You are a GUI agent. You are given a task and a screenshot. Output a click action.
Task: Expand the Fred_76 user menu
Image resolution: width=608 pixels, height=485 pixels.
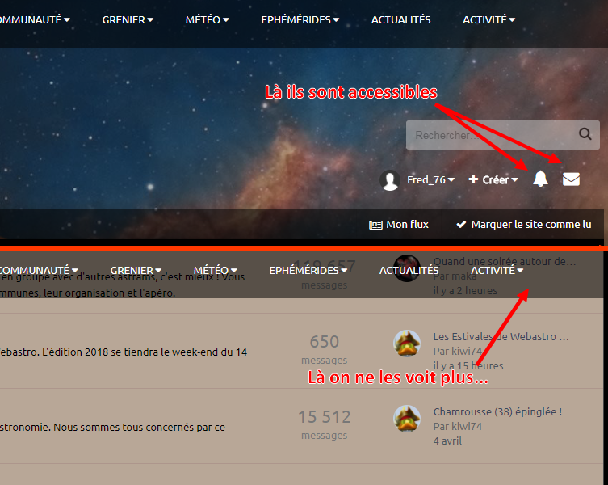coord(430,179)
